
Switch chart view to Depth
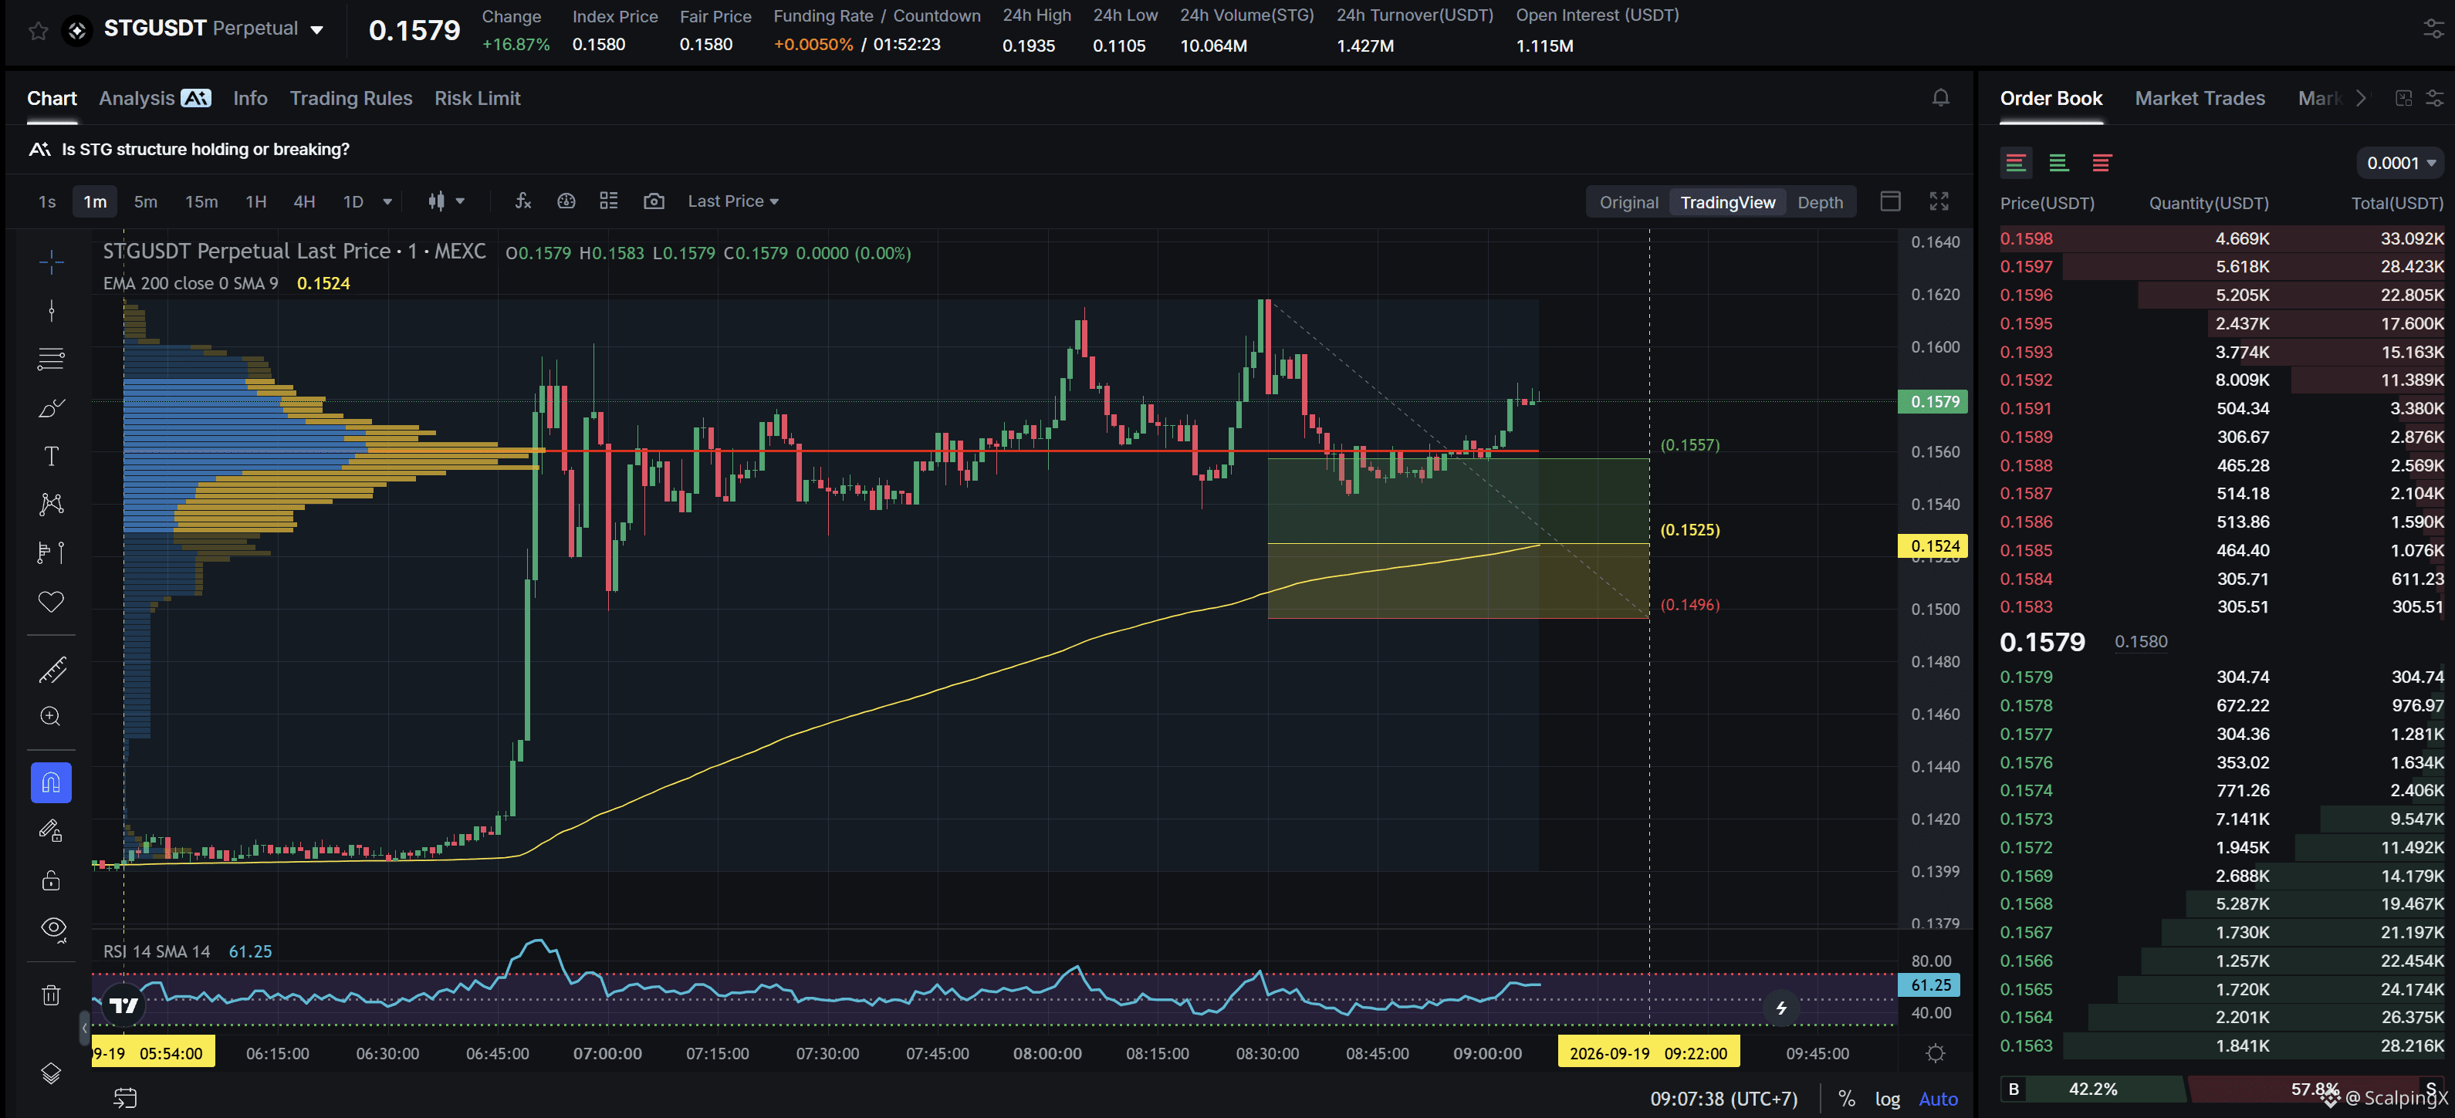coord(1819,202)
